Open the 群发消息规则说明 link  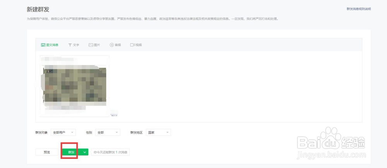click(x=359, y=9)
